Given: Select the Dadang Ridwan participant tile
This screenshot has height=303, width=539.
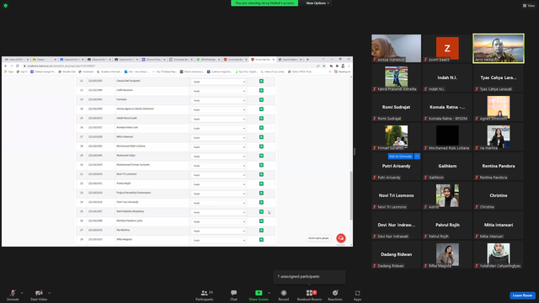Looking at the screenshot, I should click(396, 254).
